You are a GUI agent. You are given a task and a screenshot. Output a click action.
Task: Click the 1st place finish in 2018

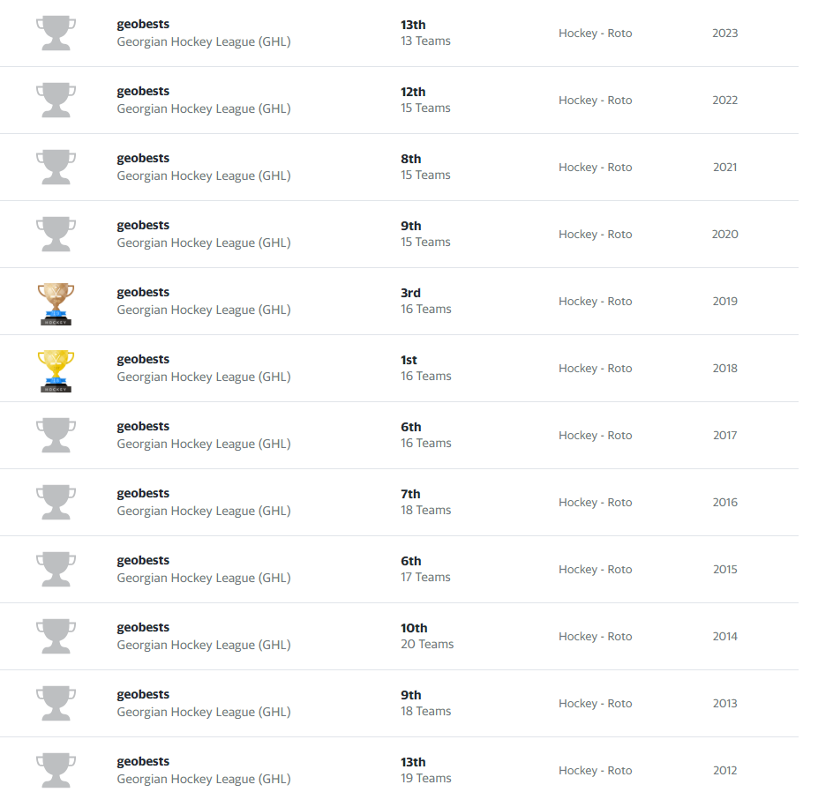[x=409, y=360]
